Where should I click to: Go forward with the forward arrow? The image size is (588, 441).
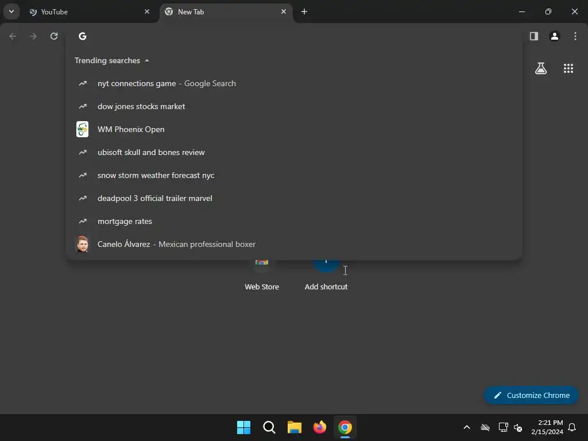point(33,36)
